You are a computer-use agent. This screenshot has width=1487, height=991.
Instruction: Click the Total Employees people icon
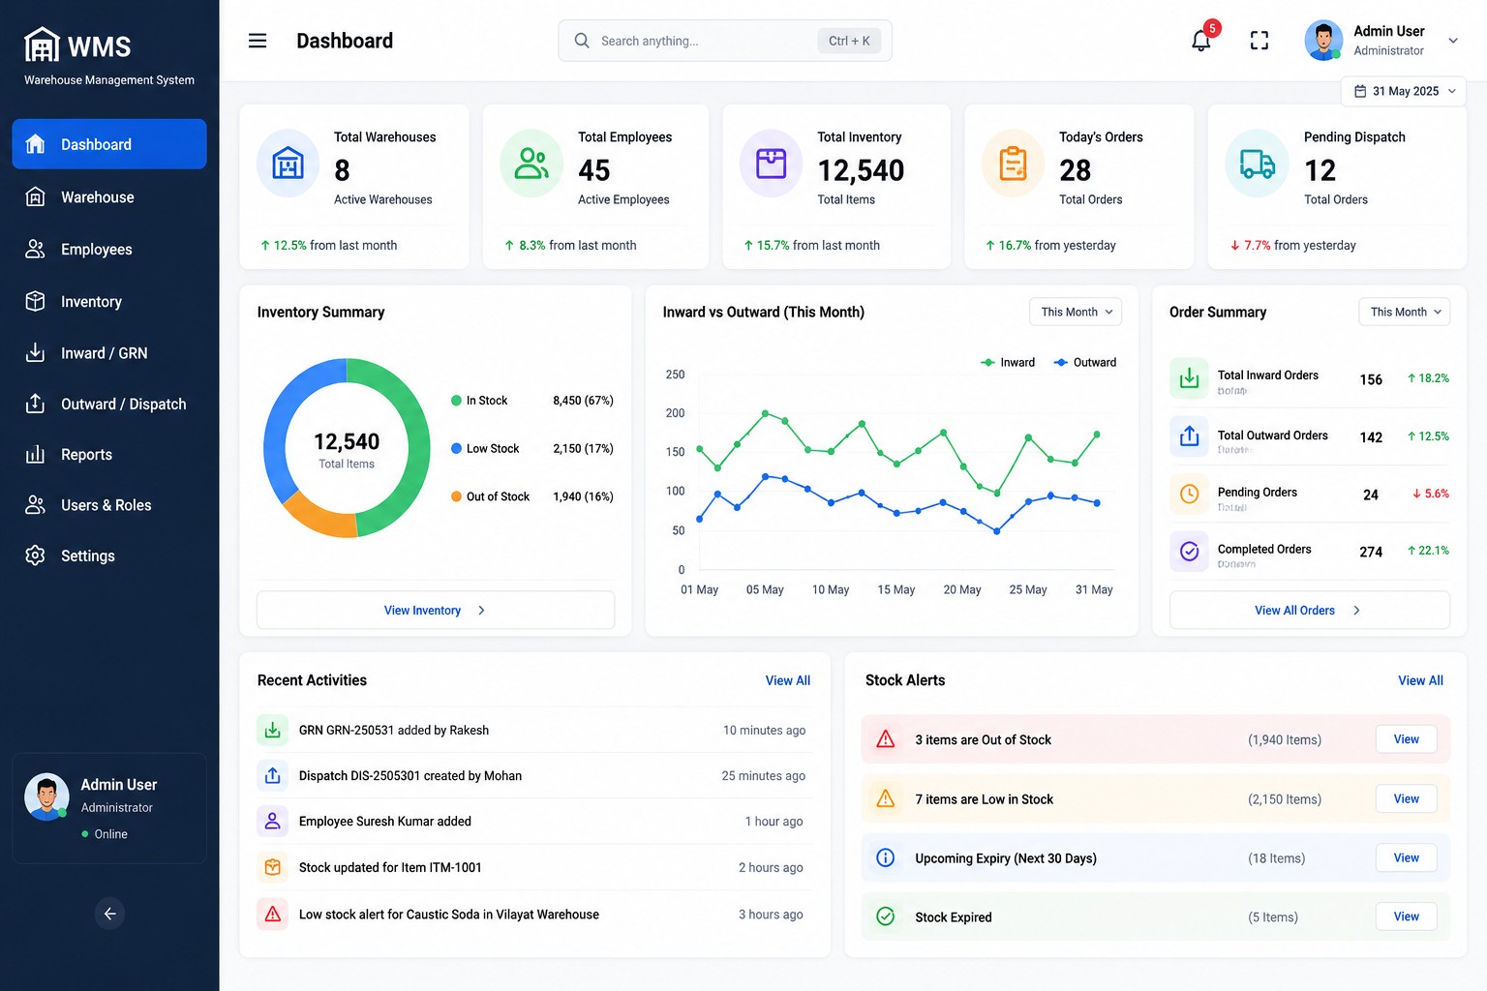pos(531,164)
